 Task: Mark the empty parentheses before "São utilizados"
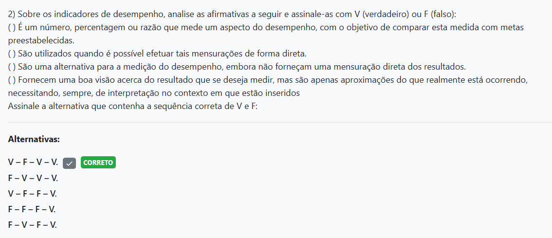[x=12, y=53]
